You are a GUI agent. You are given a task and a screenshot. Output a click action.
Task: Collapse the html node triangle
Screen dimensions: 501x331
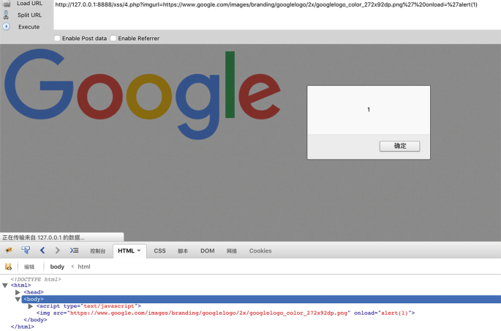pyautogui.click(x=5, y=286)
